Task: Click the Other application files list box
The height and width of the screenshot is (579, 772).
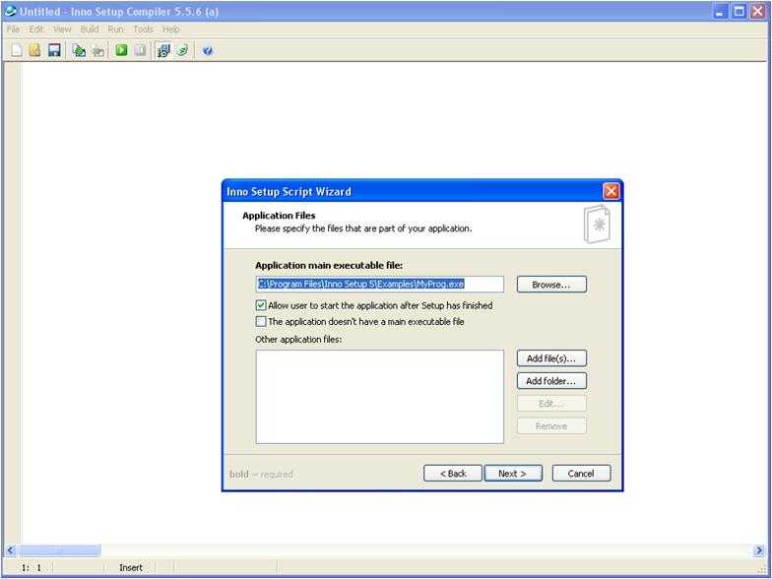Action: tap(380, 397)
